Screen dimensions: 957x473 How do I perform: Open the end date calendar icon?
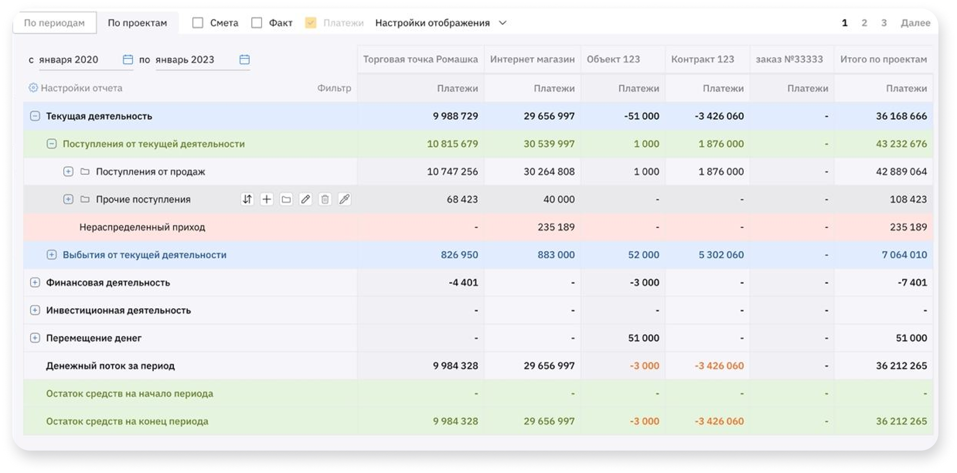(x=244, y=60)
